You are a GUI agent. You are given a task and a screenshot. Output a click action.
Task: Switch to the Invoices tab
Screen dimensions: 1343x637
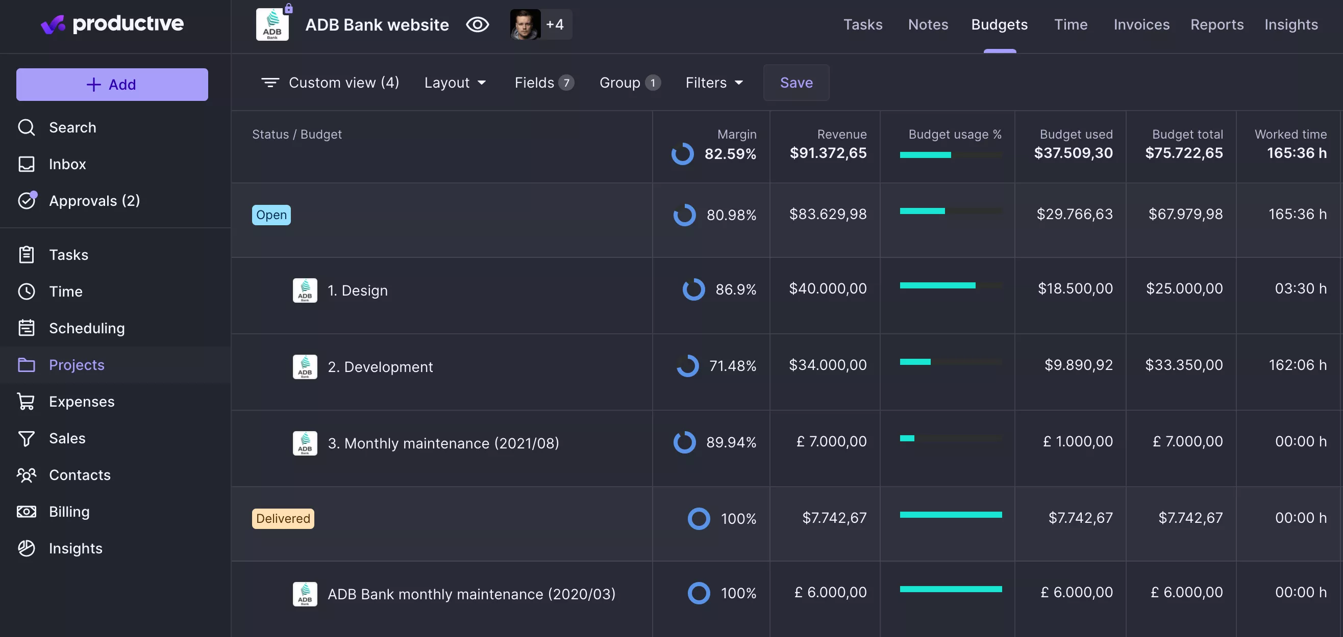[x=1141, y=24]
